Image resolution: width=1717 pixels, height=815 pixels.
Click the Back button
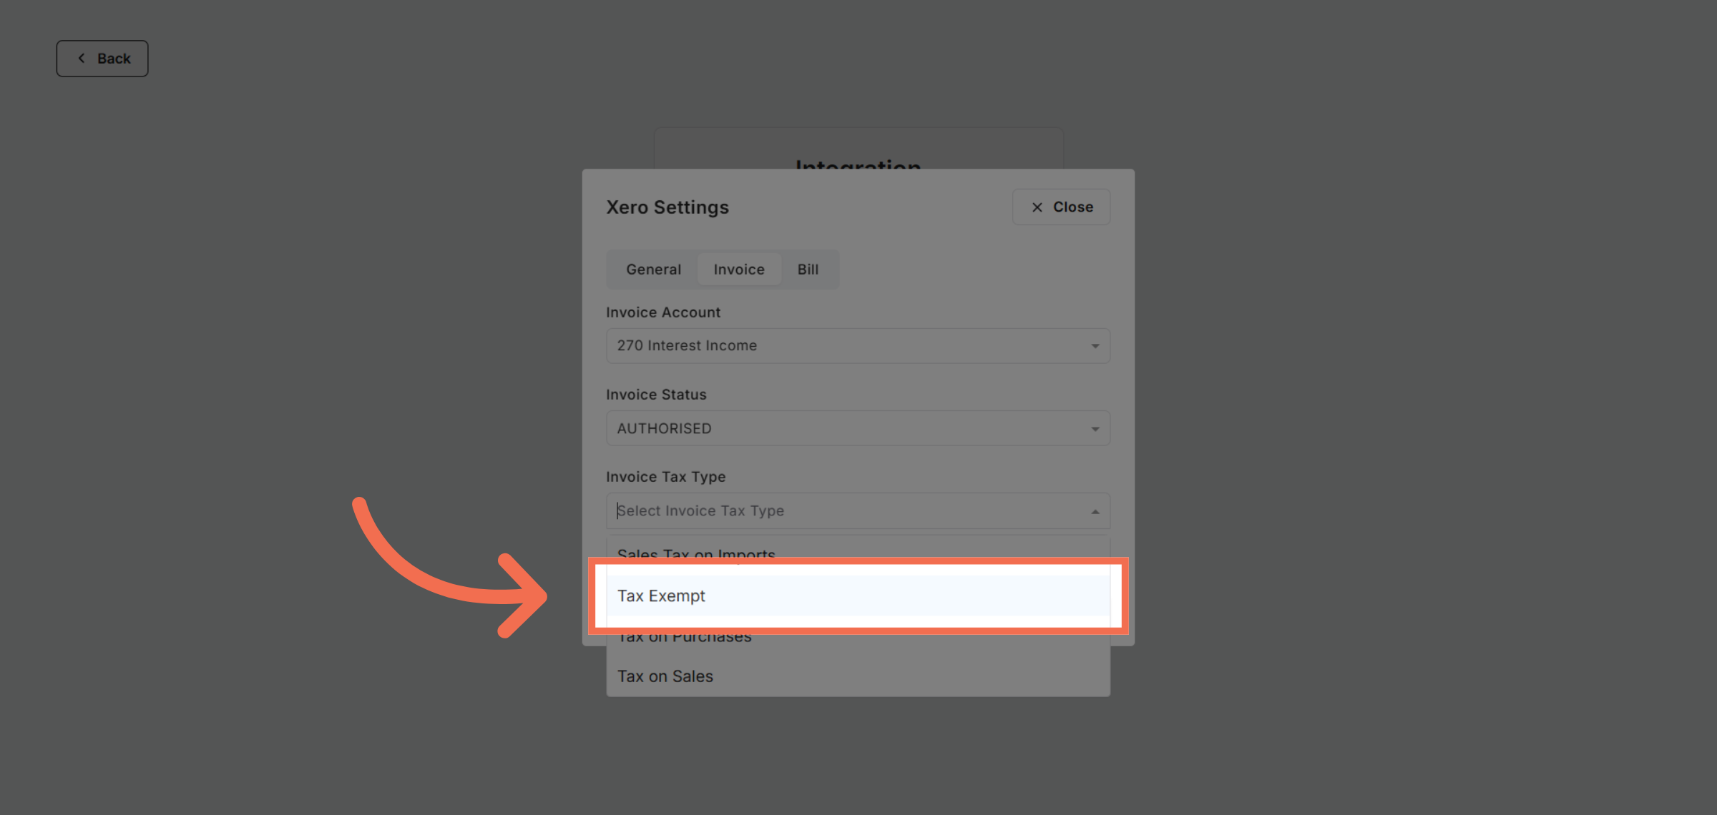[102, 58]
